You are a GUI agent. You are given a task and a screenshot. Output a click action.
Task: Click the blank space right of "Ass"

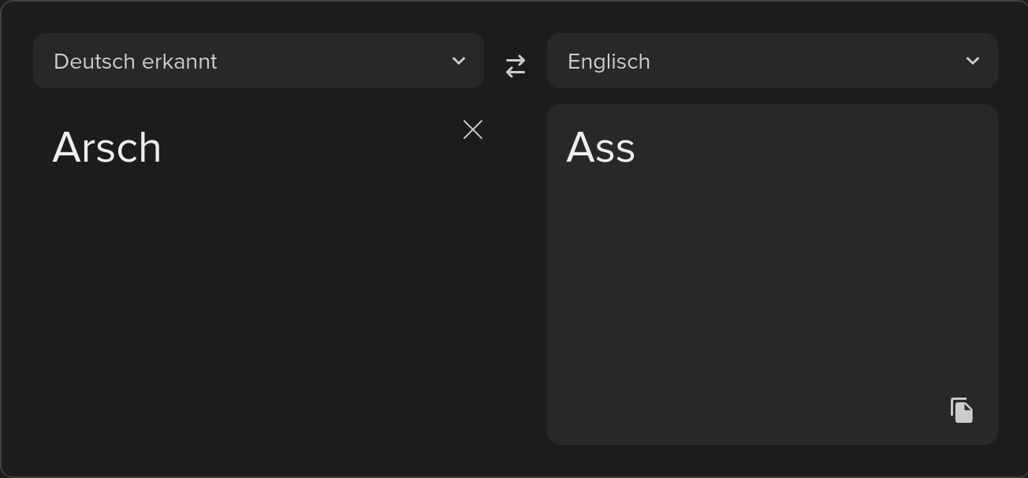812,148
